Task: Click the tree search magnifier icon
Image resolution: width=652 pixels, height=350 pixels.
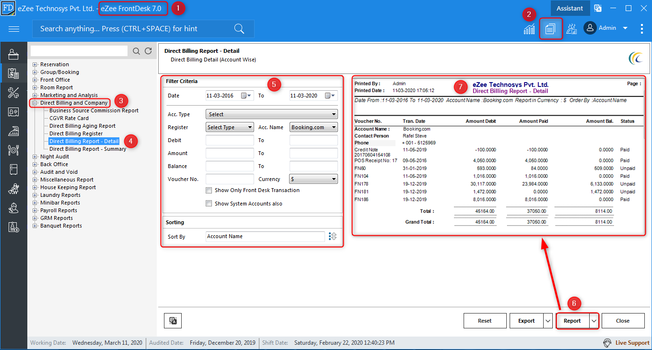Action: [137, 51]
